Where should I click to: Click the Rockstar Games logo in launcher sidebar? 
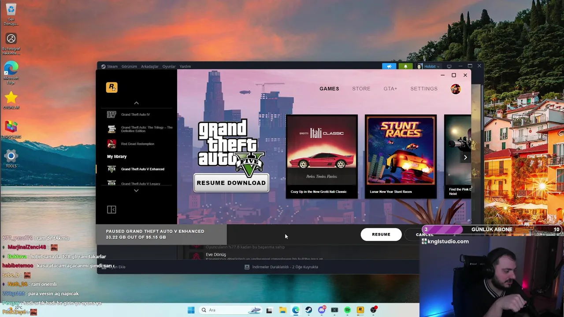tap(111, 87)
